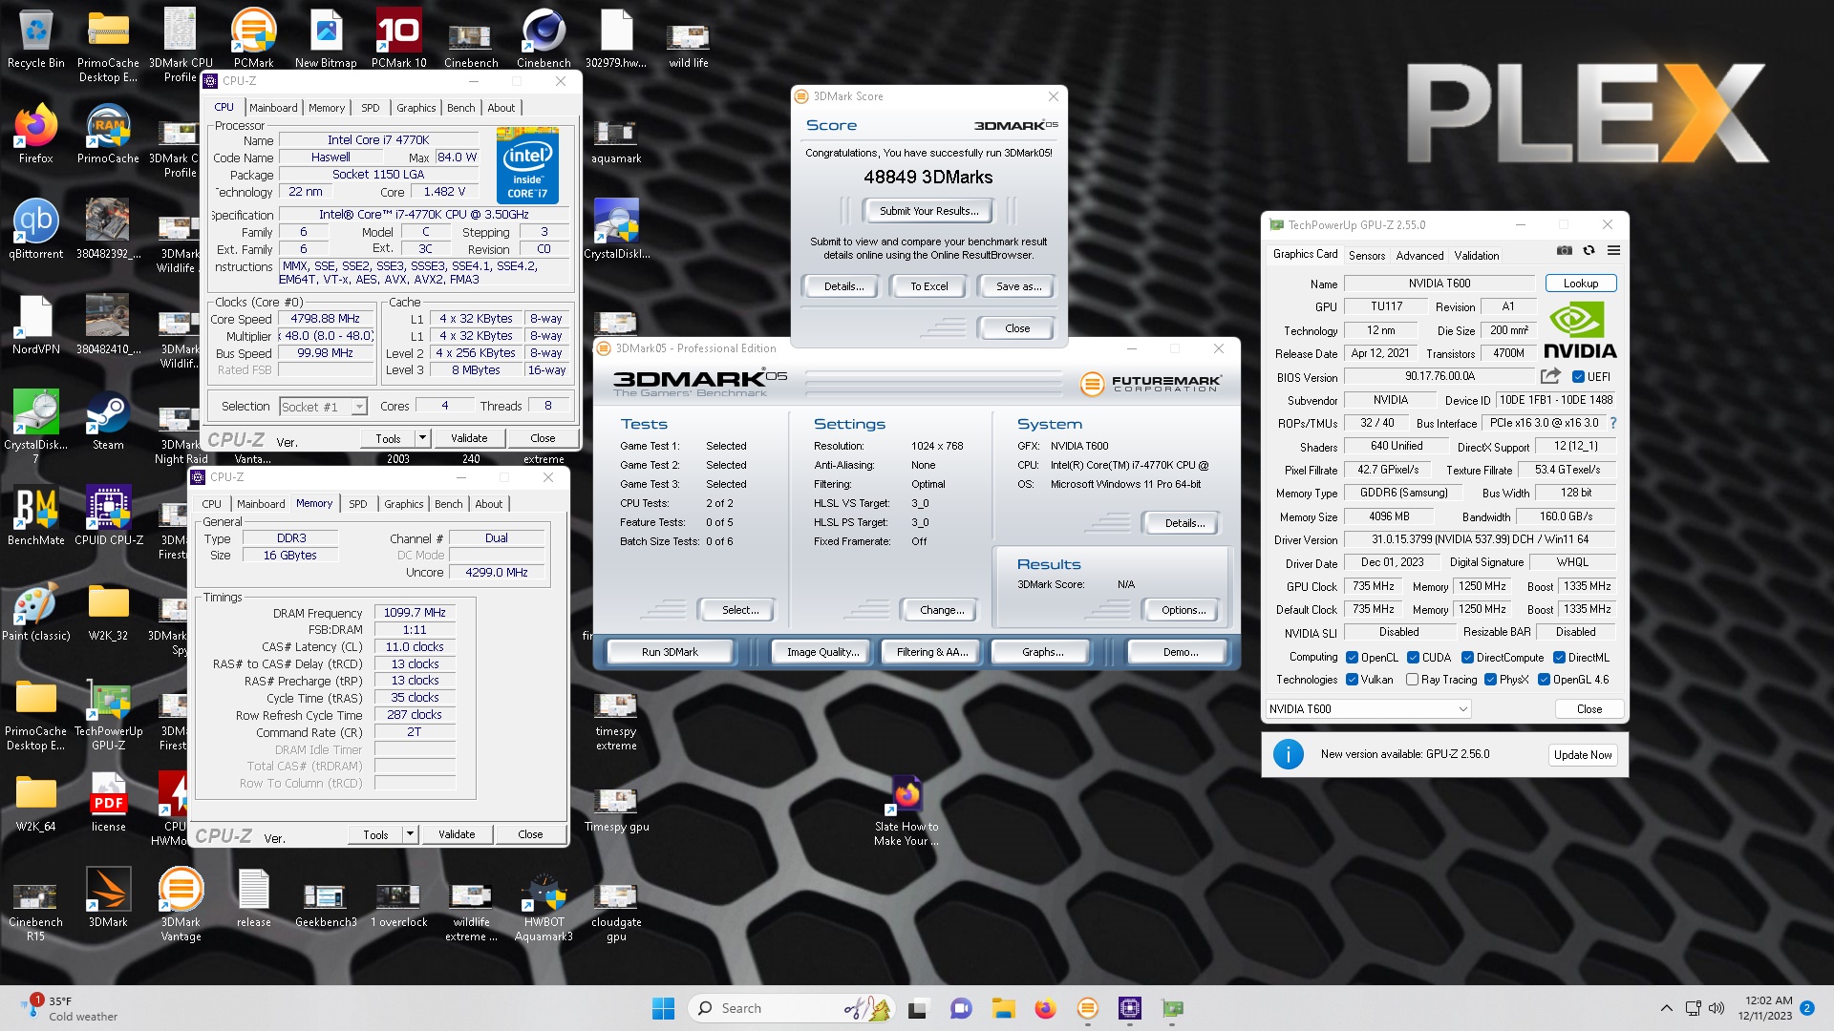Screen dimensions: 1834x1031
Task: Open CrystalDiskInfo shortcut beside CPU-Z window
Action: [616, 229]
